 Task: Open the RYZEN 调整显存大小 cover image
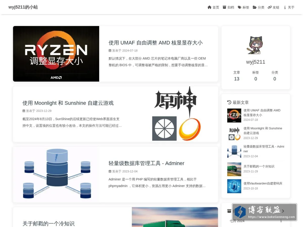(56, 54)
